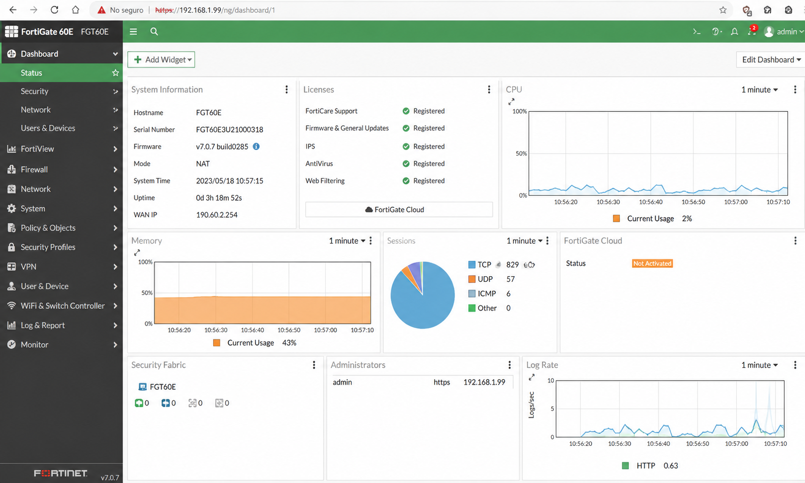
Task: Open the CLI console icon
Action: [x=697, y=32]
